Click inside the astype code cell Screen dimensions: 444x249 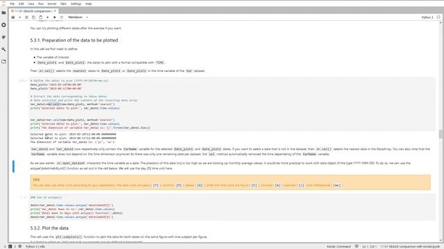click(232, 207)
